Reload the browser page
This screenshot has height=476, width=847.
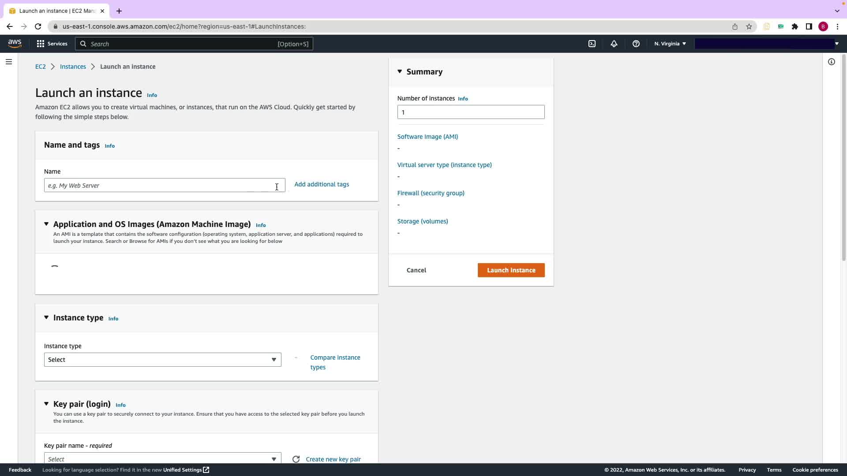tap(38, 26)
